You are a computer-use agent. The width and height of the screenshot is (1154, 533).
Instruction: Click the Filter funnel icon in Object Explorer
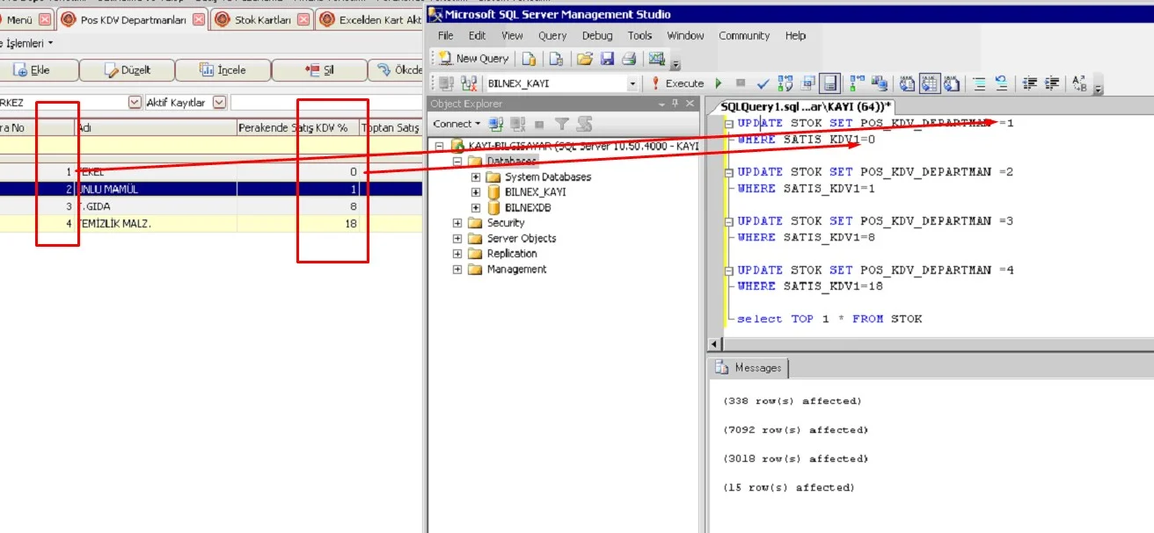[561, 124]
